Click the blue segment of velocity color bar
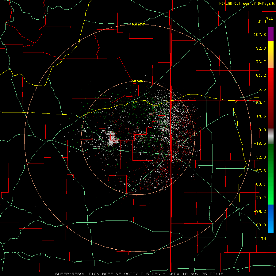Viewport: 276px width, 276px height. coord(271,219)
